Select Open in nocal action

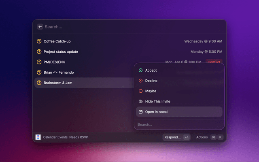[156, 112]
